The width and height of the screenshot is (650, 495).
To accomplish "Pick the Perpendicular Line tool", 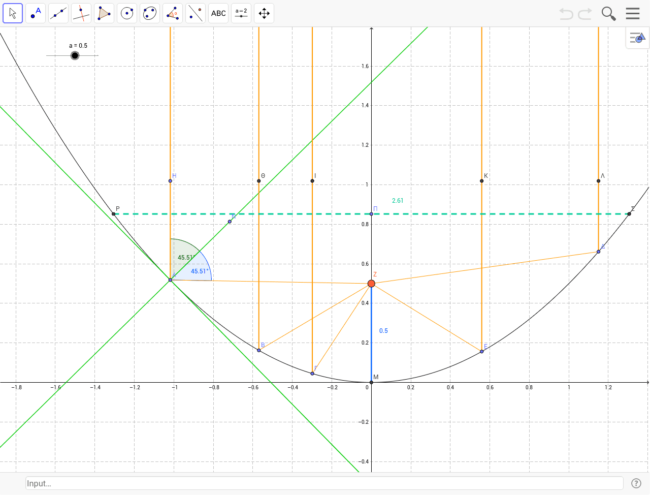I will point(81,13).
